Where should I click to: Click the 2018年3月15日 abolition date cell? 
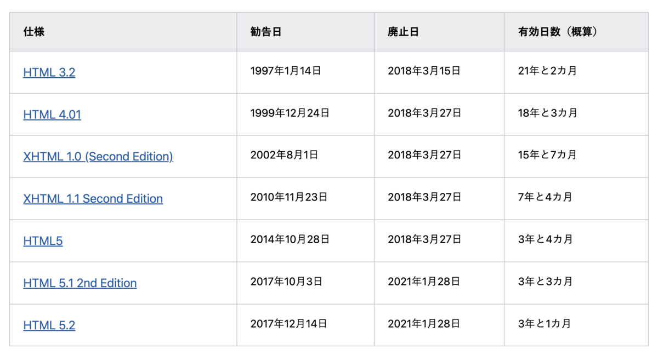coord(424,71)
